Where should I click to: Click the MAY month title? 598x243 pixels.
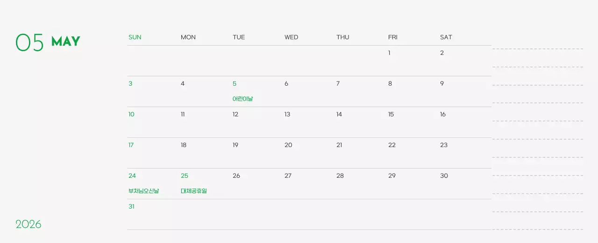click(66, 41)
